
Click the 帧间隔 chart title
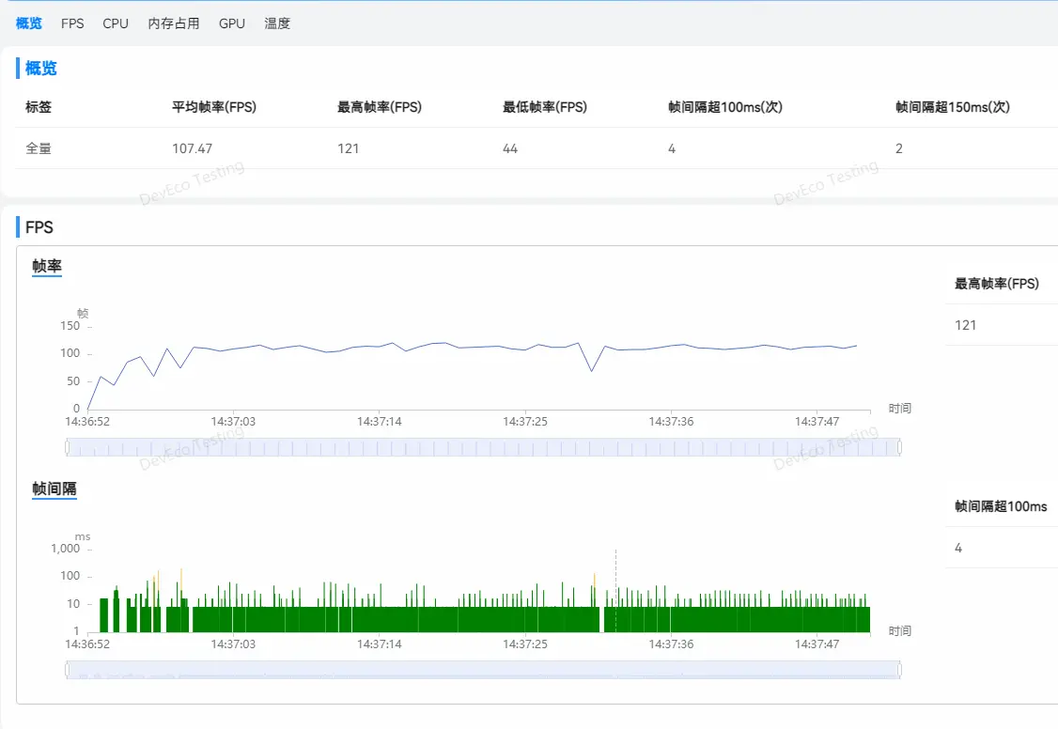pyautogui.click(x=54, y=489)
